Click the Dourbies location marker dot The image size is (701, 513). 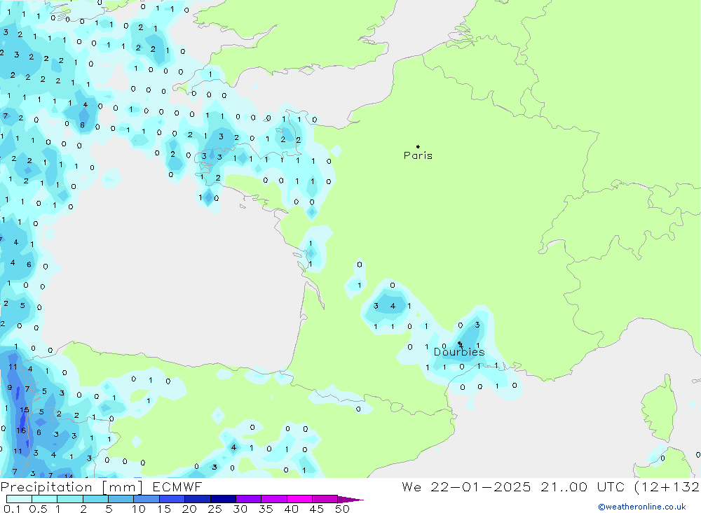[x=459, y=343]
